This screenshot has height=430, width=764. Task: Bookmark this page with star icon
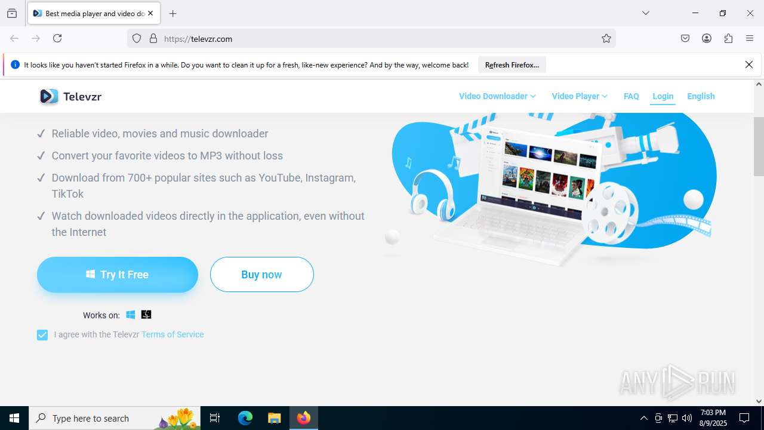[606, 38]
